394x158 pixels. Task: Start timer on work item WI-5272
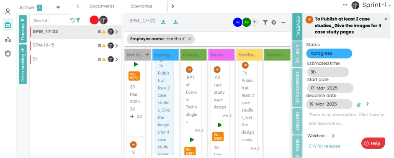coord(136,64)
